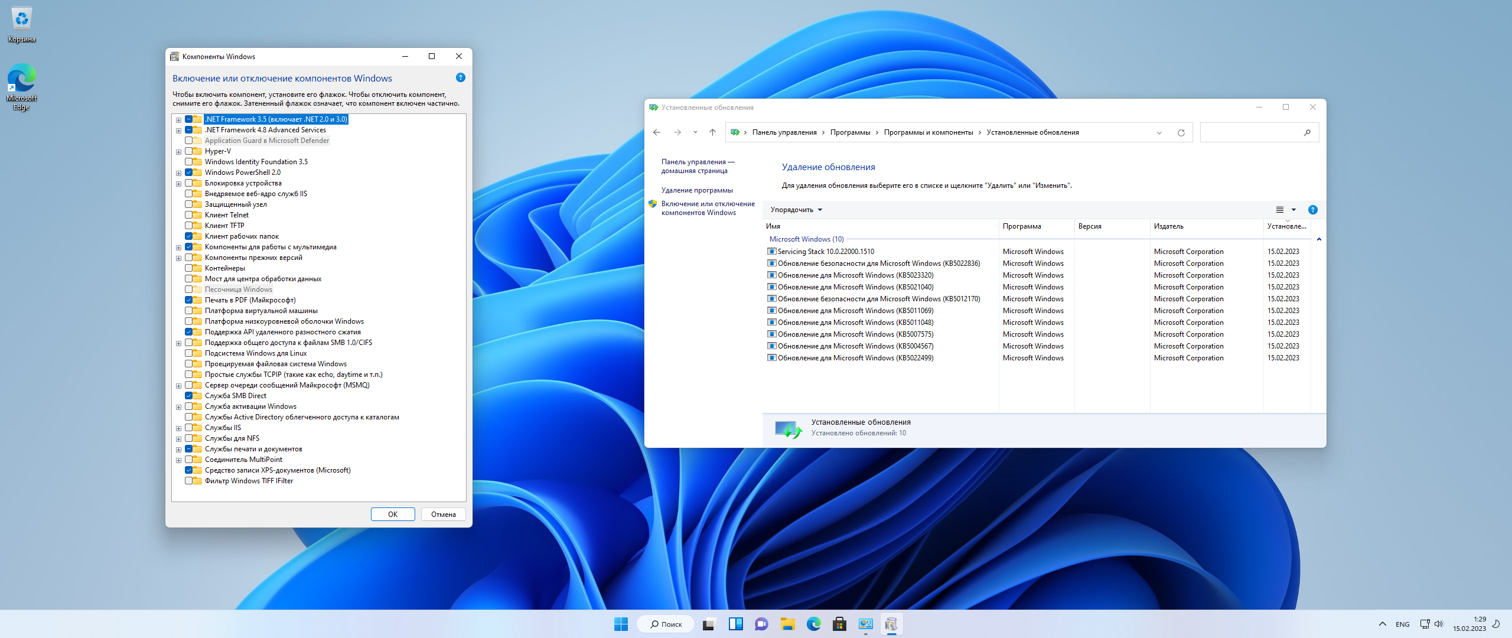
Task: Switch to Control Panel taskbar icon
Action: point(866,624)
